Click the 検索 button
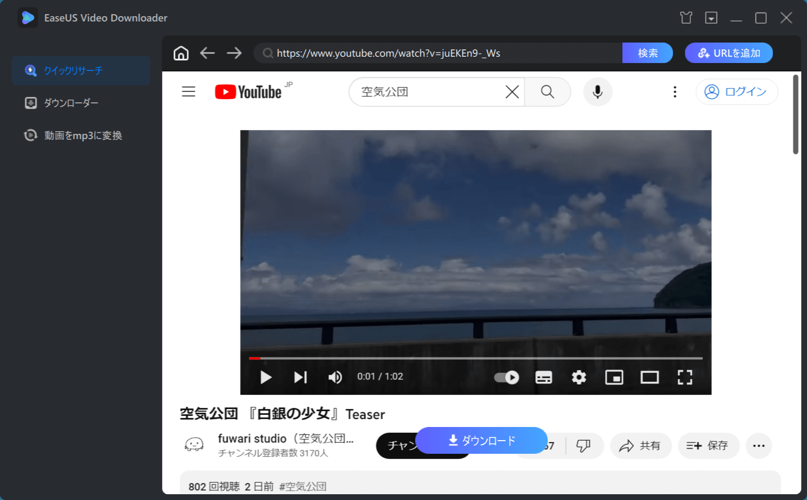Screen dimensions: 807x500 click(648, 53)
